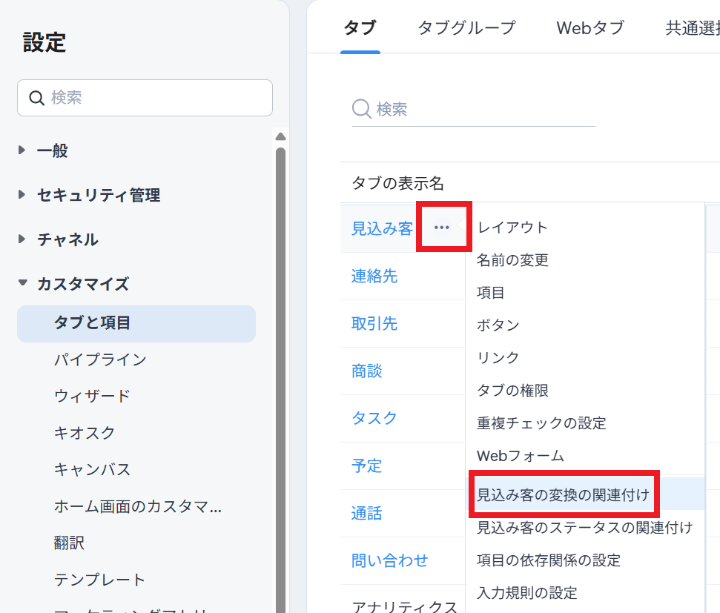Click the sidebar vertical scrollbar

pos(280,371)
